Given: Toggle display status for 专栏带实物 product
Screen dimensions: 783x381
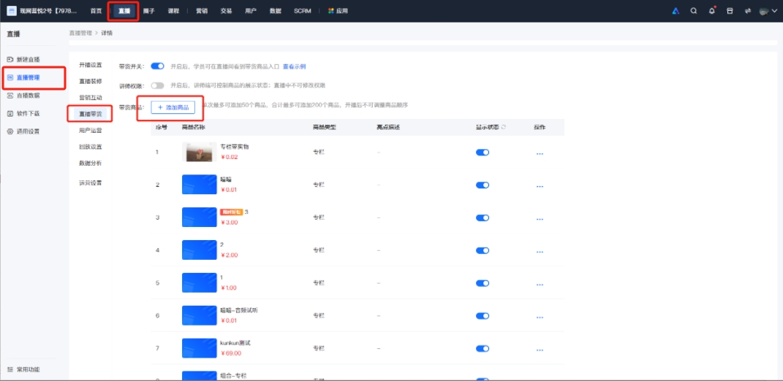Looking at the screenshot, I should point(482,153).
